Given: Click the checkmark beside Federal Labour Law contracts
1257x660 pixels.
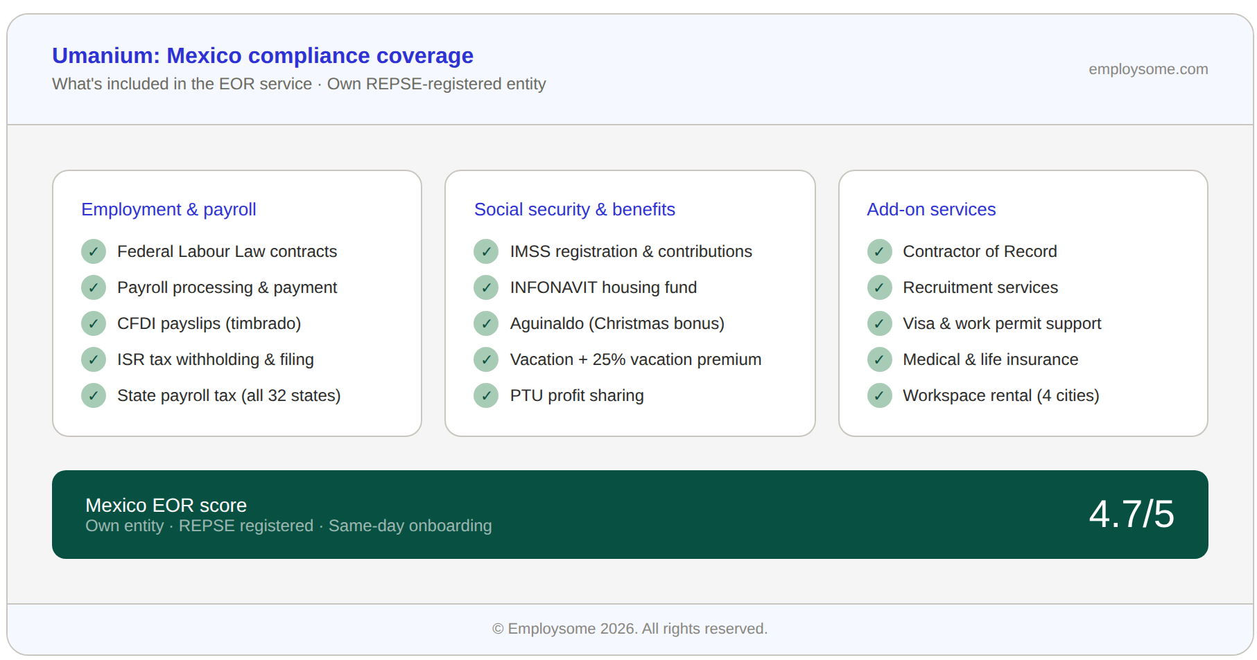Looking at the screenshot, I should point(94,251).
